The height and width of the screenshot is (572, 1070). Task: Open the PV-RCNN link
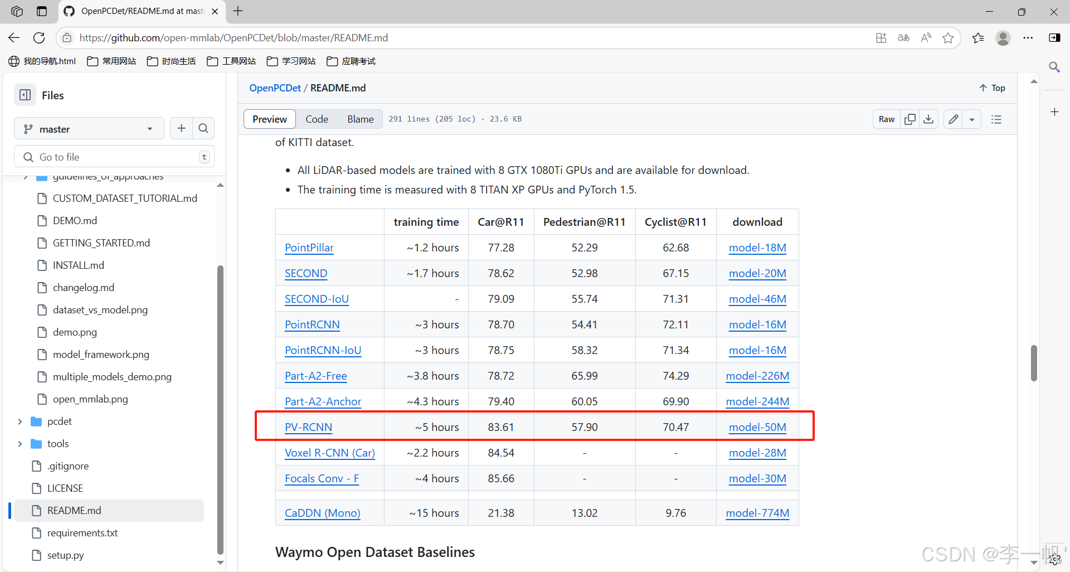coord(308,427)
